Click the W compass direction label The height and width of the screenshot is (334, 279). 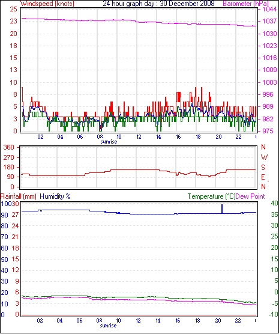(264, 157)
